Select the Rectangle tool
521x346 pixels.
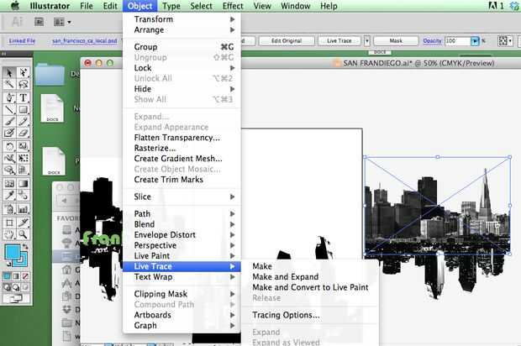coord(23,109)
